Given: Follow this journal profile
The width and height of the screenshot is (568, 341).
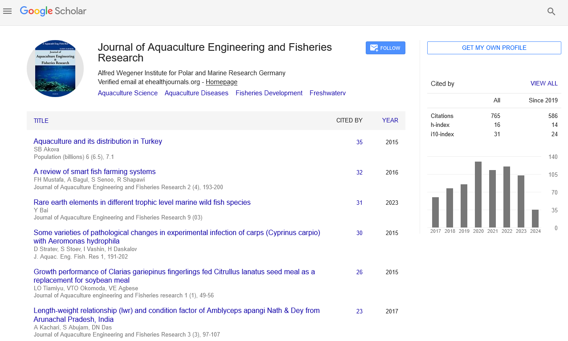Looking at the screenshot, I should pos(385,48).
